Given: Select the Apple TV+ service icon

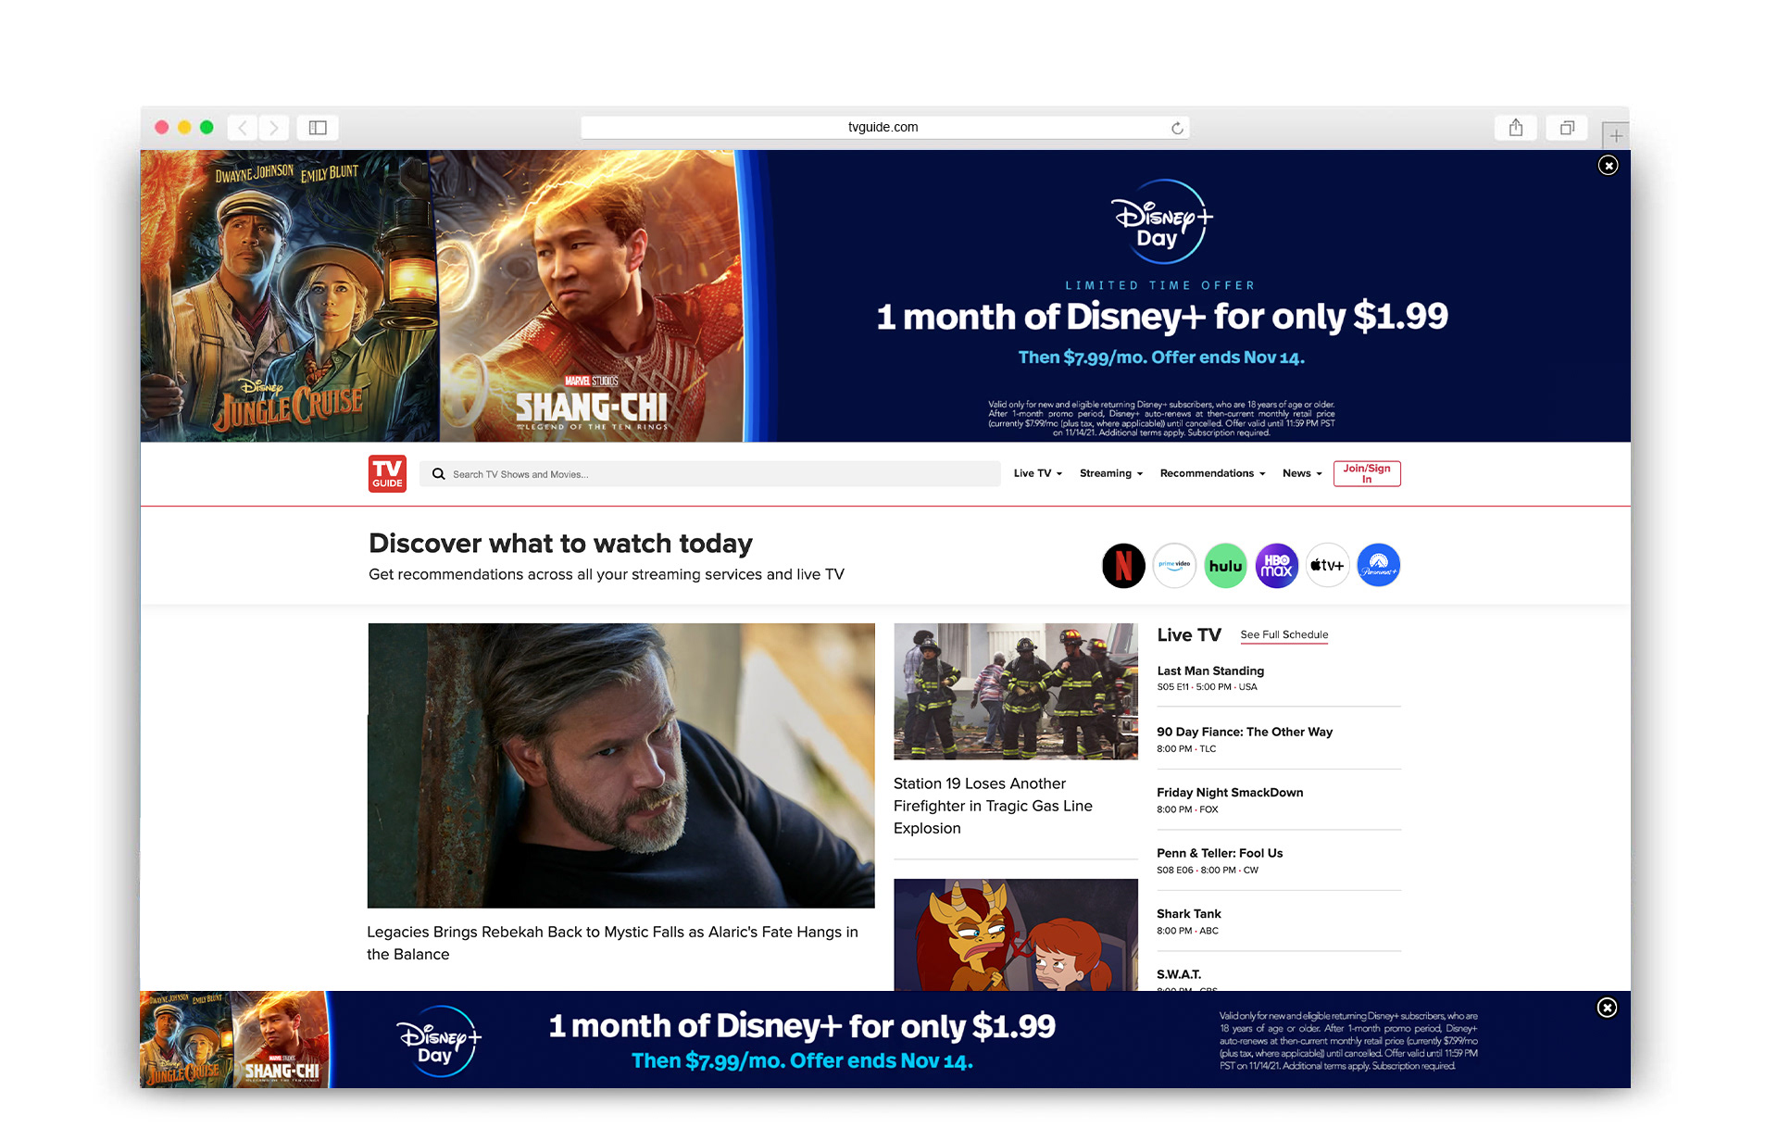Looking at the screenshot, I should (x=1327, y=565).
